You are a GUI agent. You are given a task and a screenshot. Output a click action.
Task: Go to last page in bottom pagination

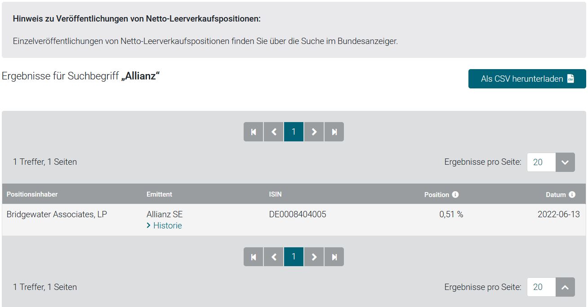334,257
